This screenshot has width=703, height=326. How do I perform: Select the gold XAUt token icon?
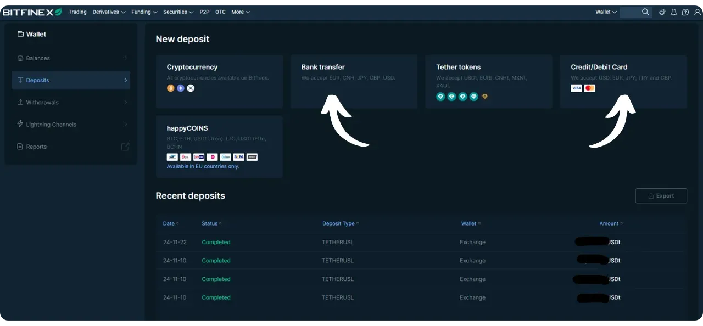click(484, 96)
